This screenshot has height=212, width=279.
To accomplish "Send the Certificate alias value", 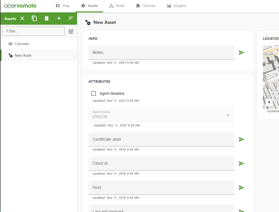I will pos(241,139).
